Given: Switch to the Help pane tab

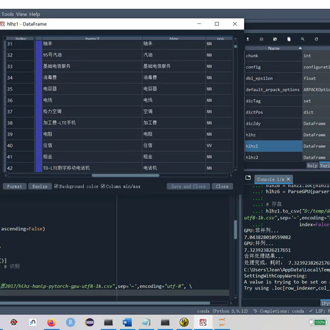Looking at the screenshot, I should coord(312,166).
